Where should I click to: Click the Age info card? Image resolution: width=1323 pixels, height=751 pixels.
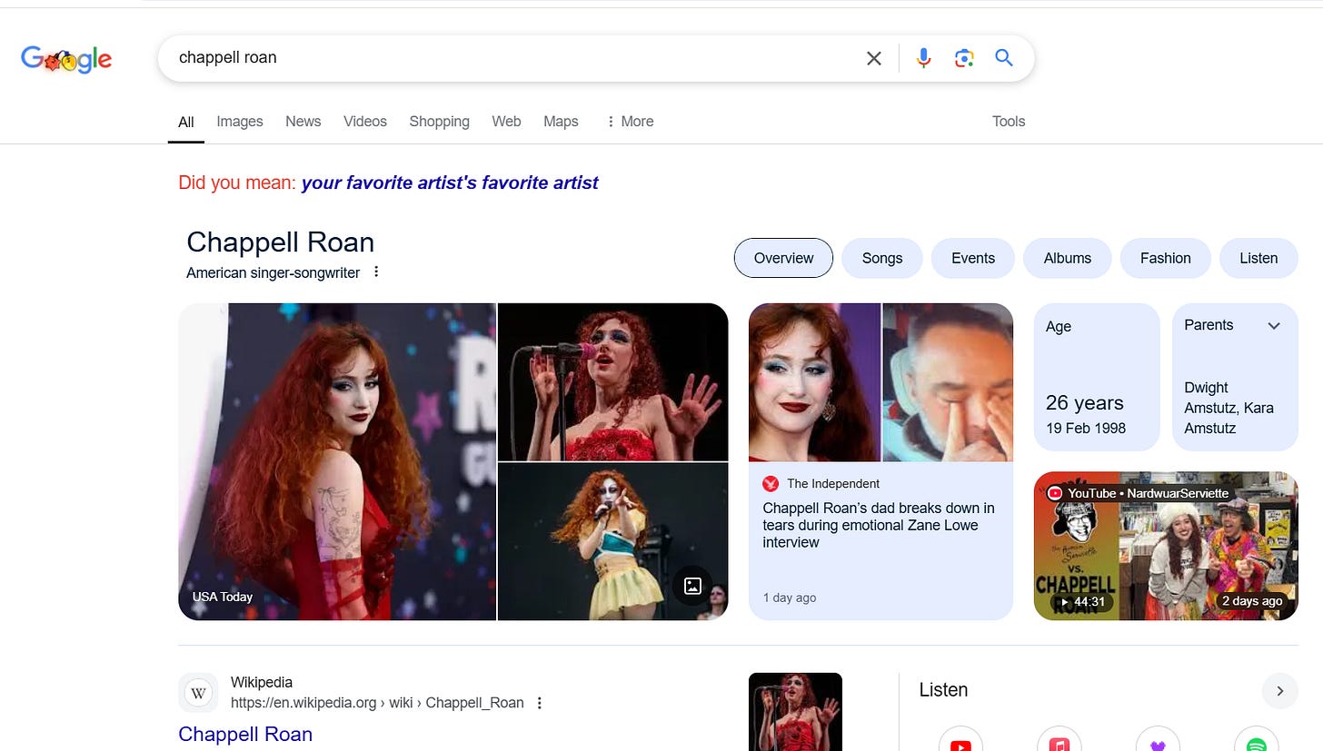pyautogui.click(x=1097, y=377)
